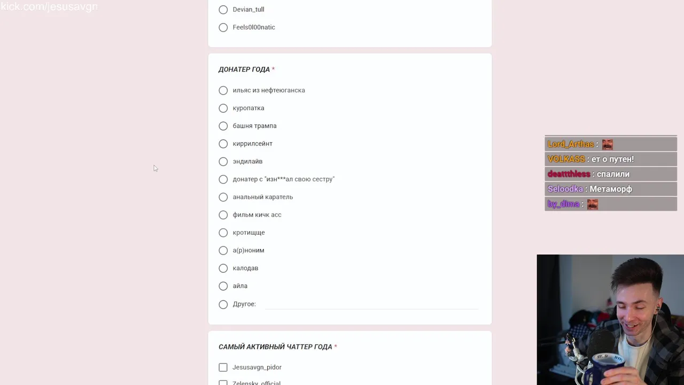Click the emote icon next to Lord_Arthas

[607, 144]
